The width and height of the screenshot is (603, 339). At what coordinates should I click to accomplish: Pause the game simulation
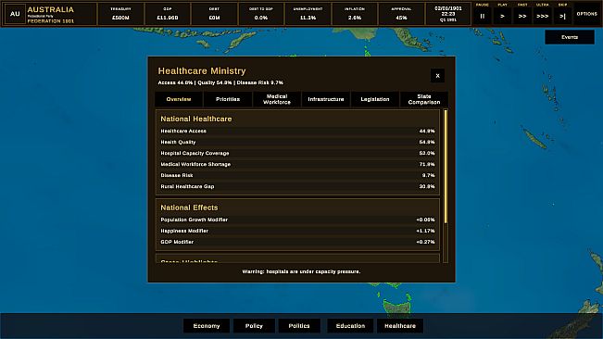[x=483, y=16]
